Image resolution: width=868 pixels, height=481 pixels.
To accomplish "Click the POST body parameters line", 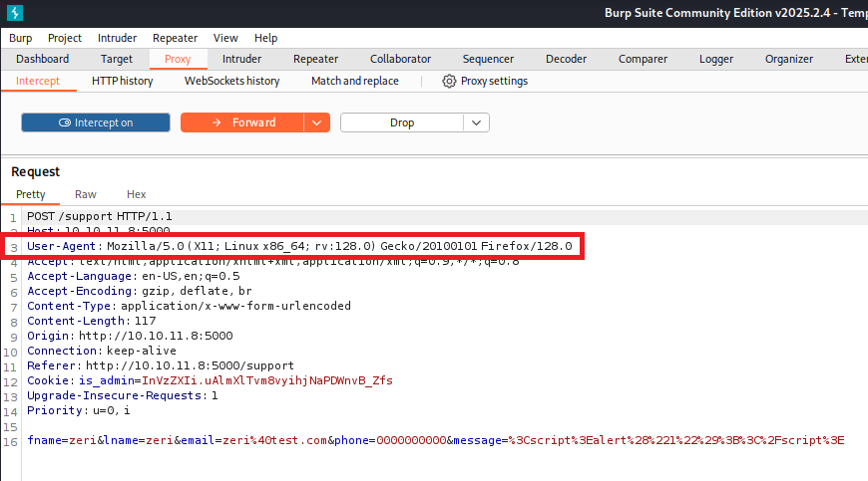I will pyautogui.click(x=435, y=440).
